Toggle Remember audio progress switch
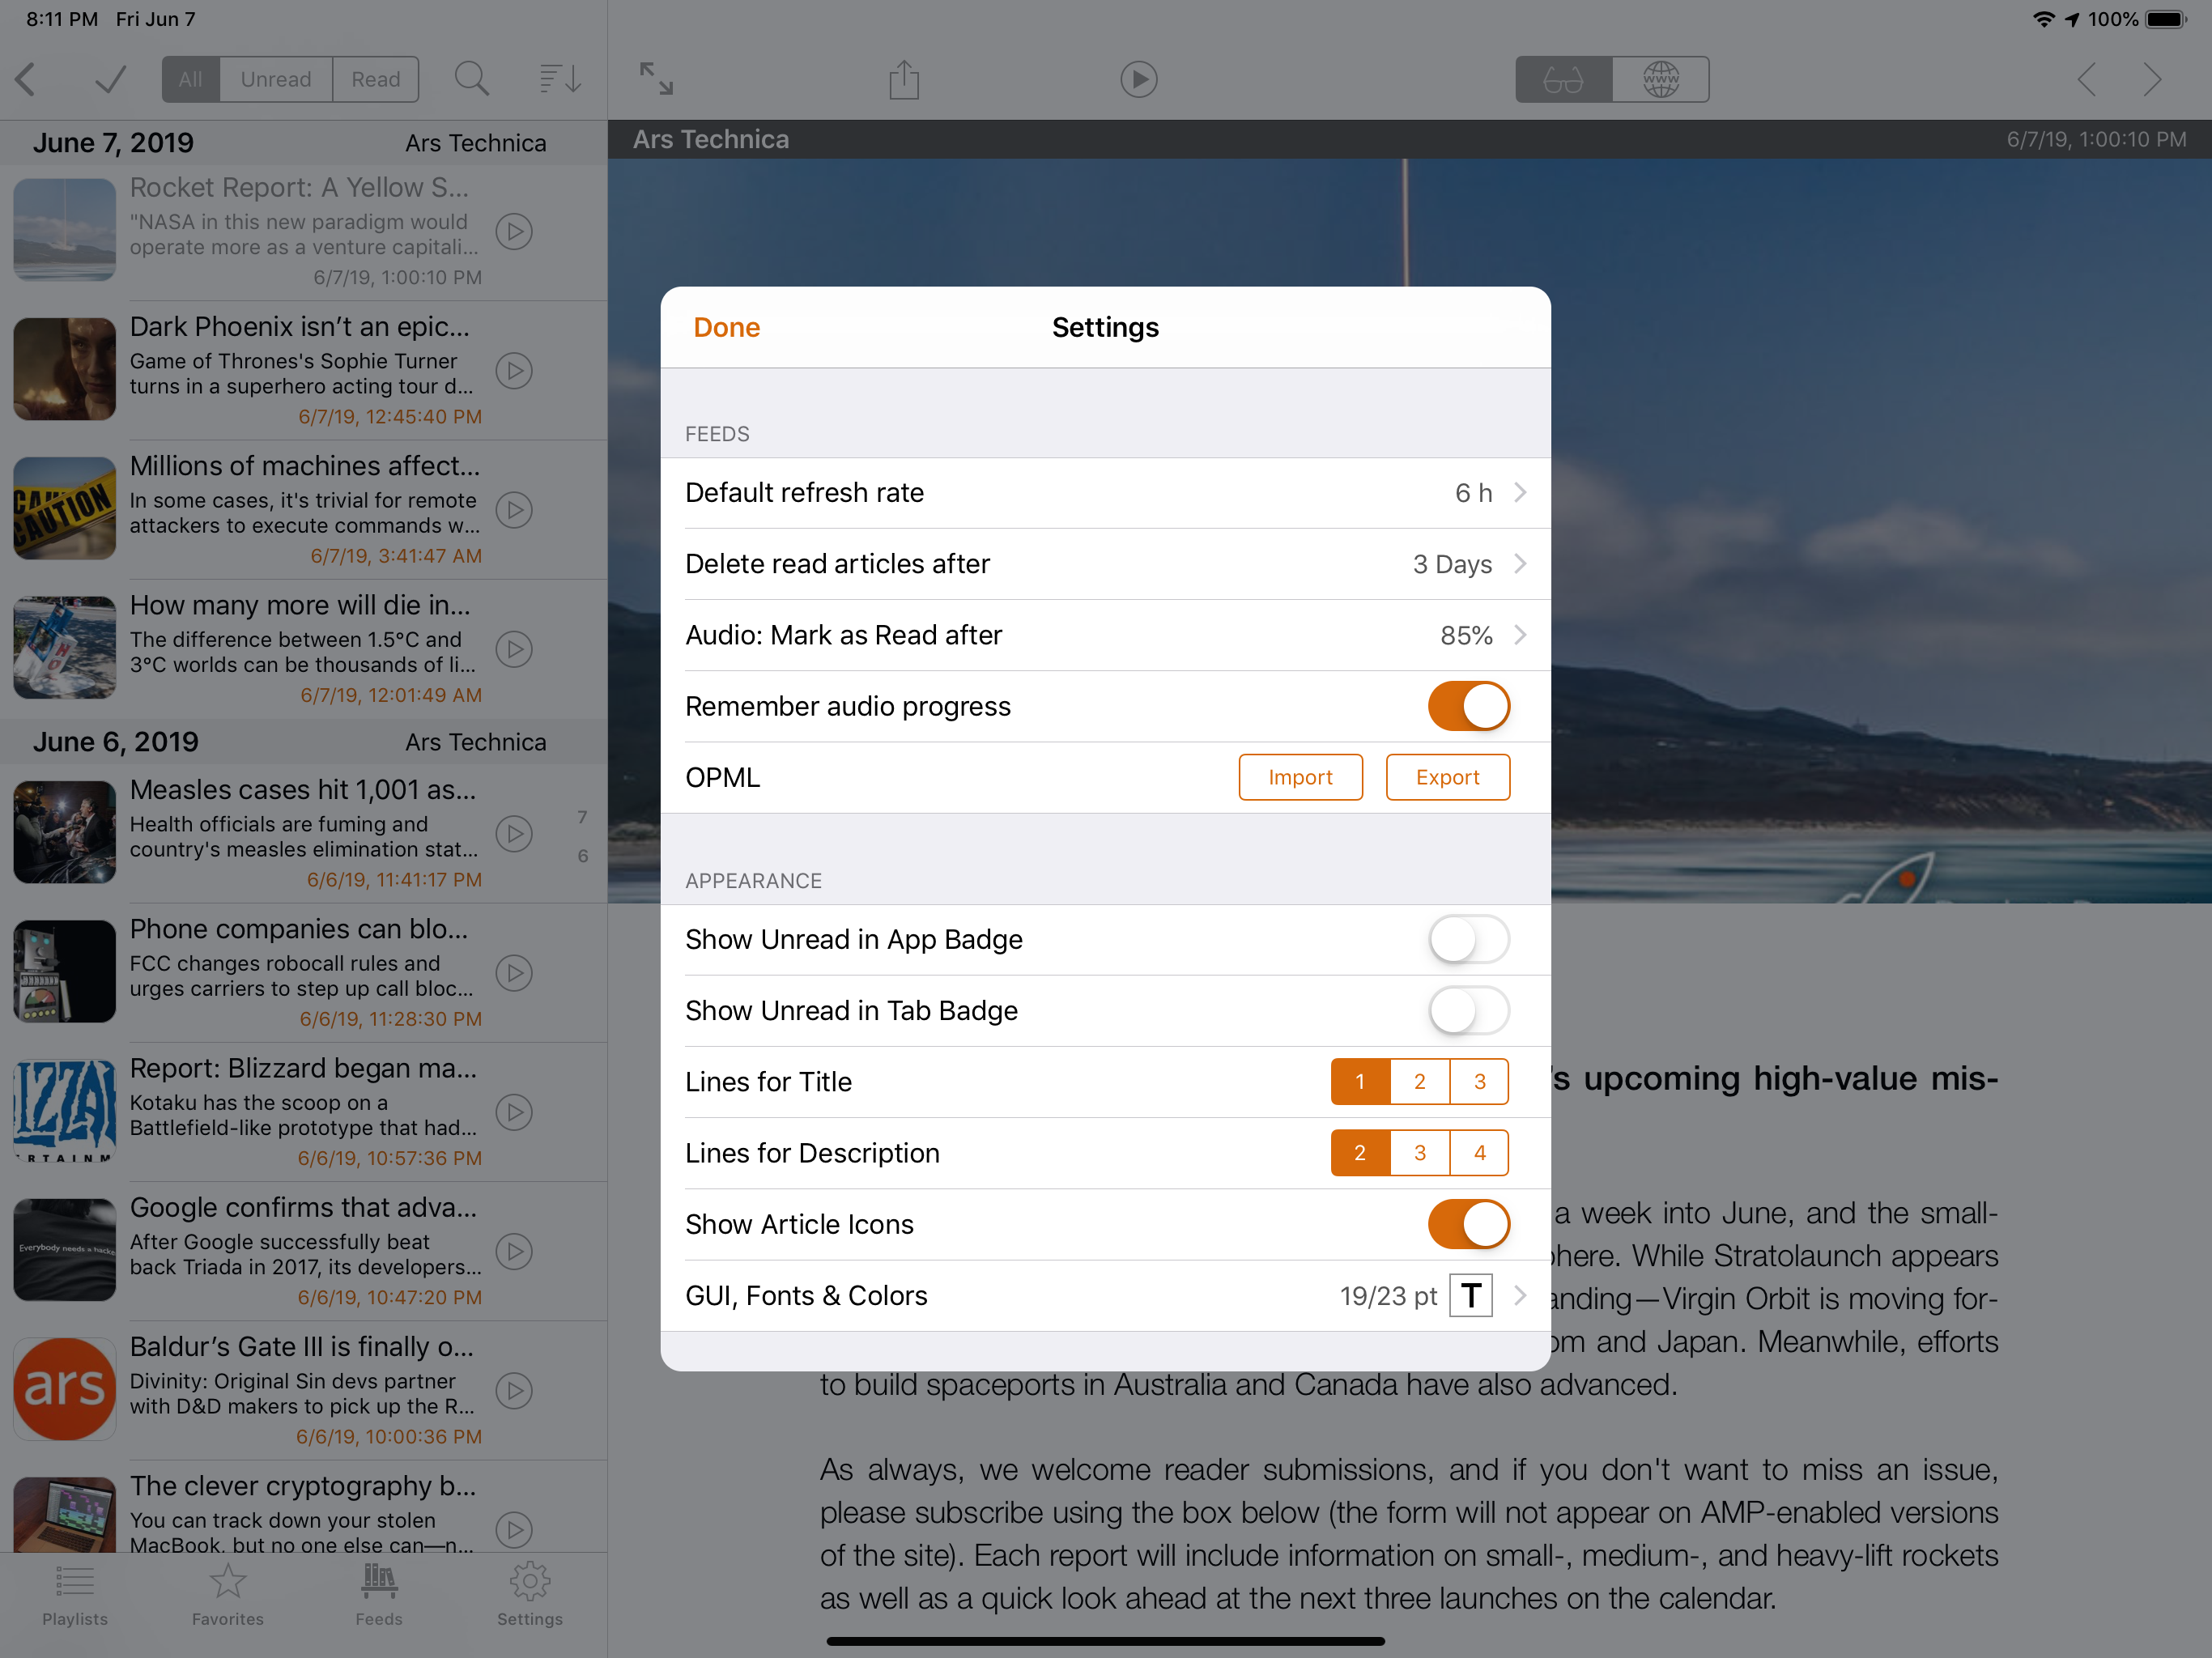2212x1658 pixels. coord(1468,706)
